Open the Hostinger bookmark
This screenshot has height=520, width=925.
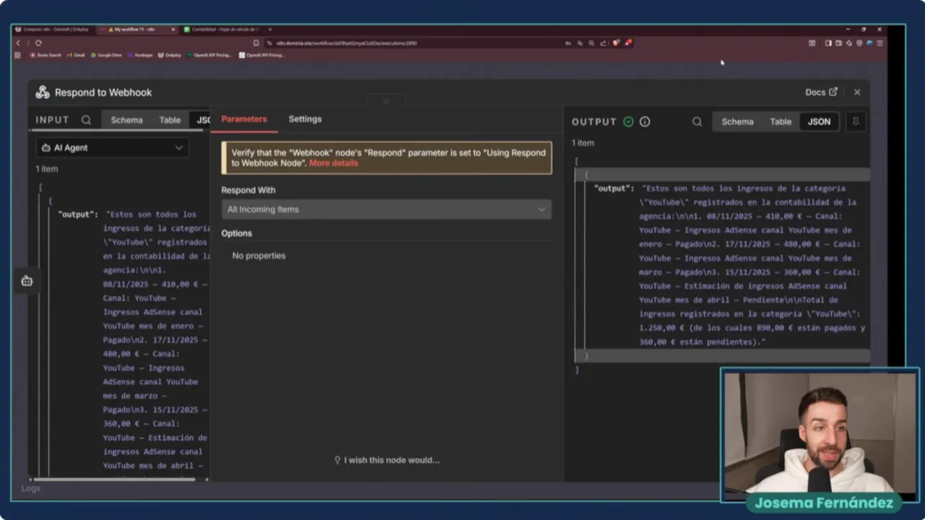point(139,55)
